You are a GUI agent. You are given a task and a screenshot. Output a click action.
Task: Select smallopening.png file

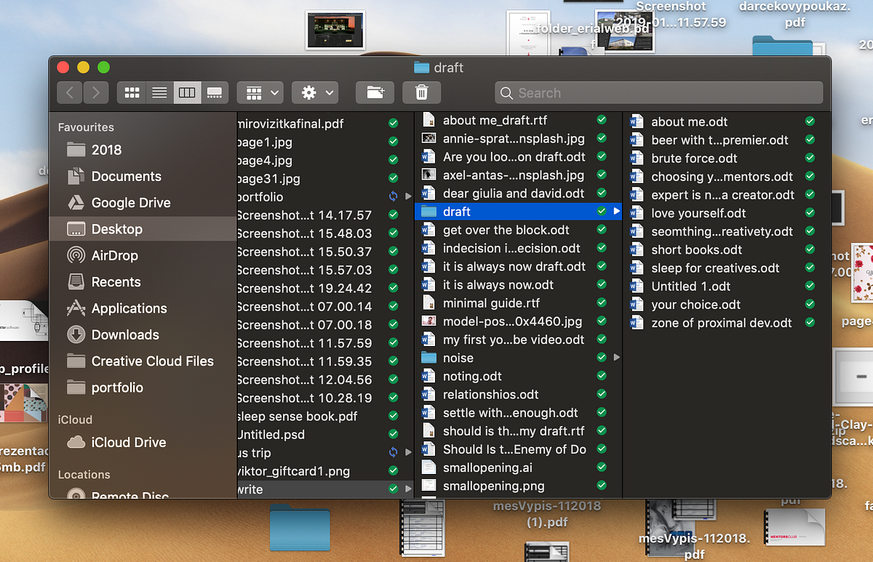(519, 486)
